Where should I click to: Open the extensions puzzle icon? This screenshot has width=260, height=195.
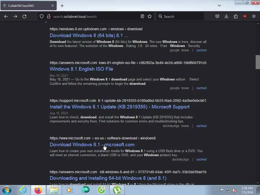click(236, 16)
